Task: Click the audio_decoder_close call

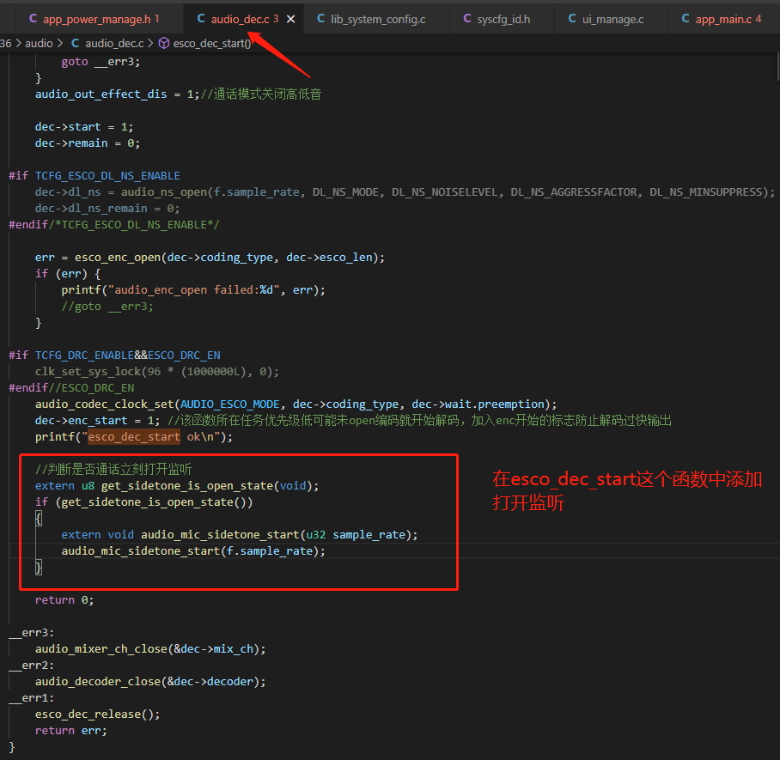Action: (x=150, y=681)
